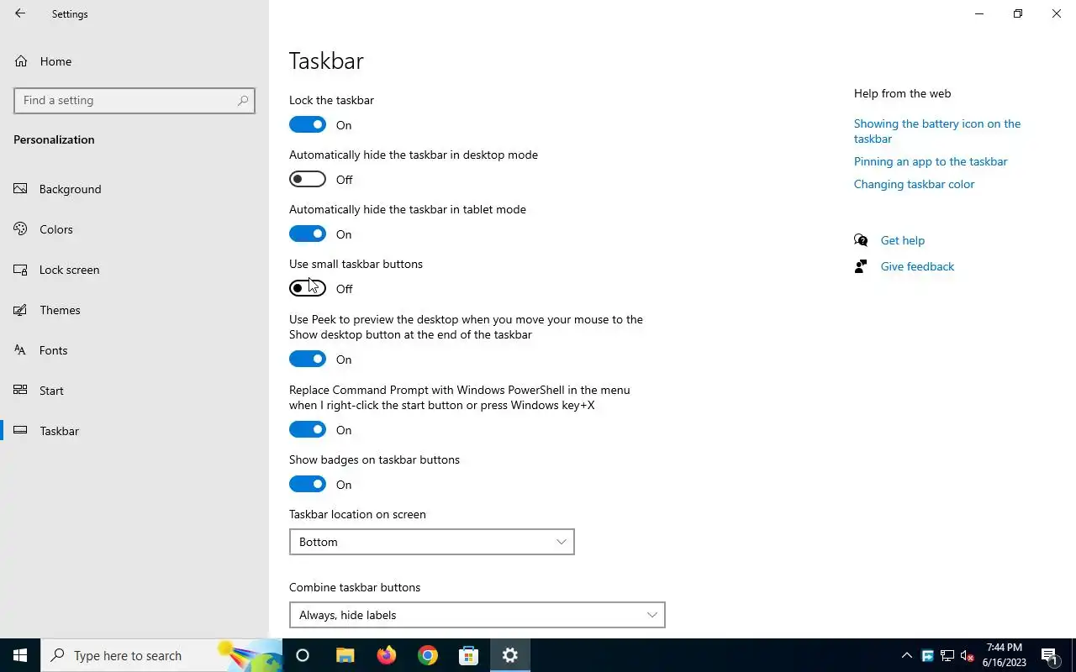1076x672 pixels.
Task: Click the Give feedback person icon
Action: (x=861, y=266)
